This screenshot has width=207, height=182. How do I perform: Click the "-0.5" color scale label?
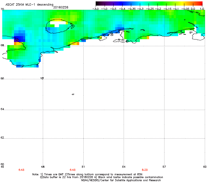113,9
